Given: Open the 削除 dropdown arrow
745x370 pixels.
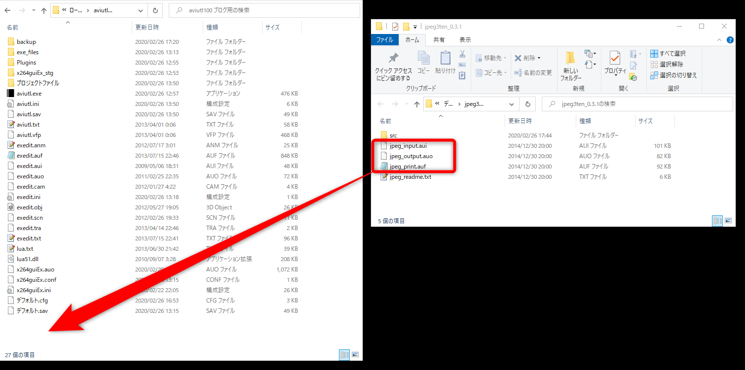Looking at the screenshot, I should pyautogui.click(x=539, y=58).
